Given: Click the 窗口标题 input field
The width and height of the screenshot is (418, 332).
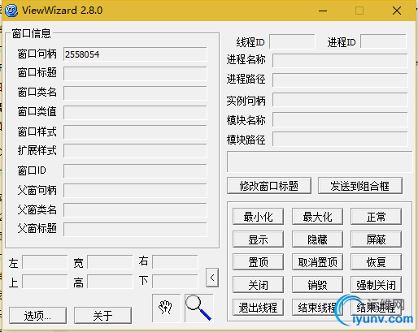Looking at the screenshot, I should tap(135, 74).
